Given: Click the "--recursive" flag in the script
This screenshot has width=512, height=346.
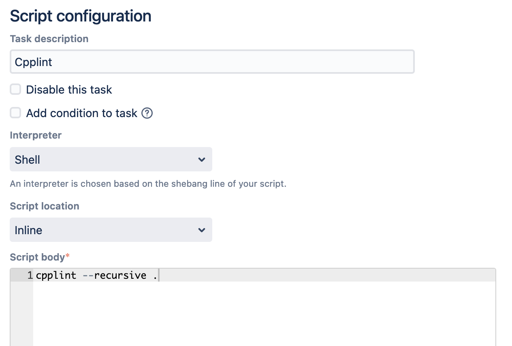Looking at the screenshot, I should point(114,276).
